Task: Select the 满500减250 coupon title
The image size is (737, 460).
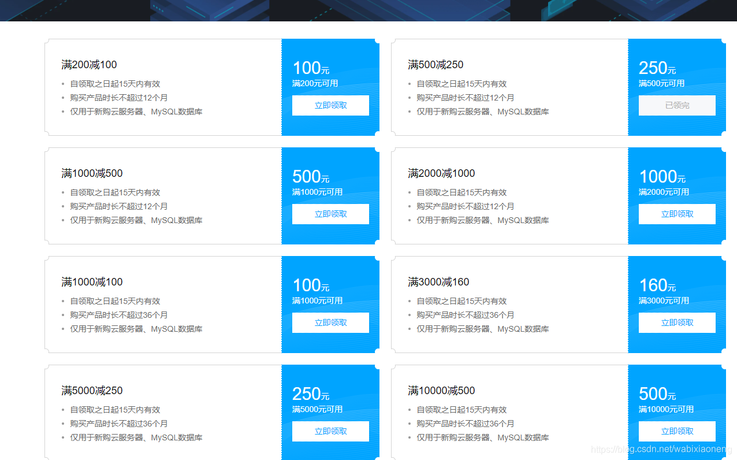Action: 435,65
